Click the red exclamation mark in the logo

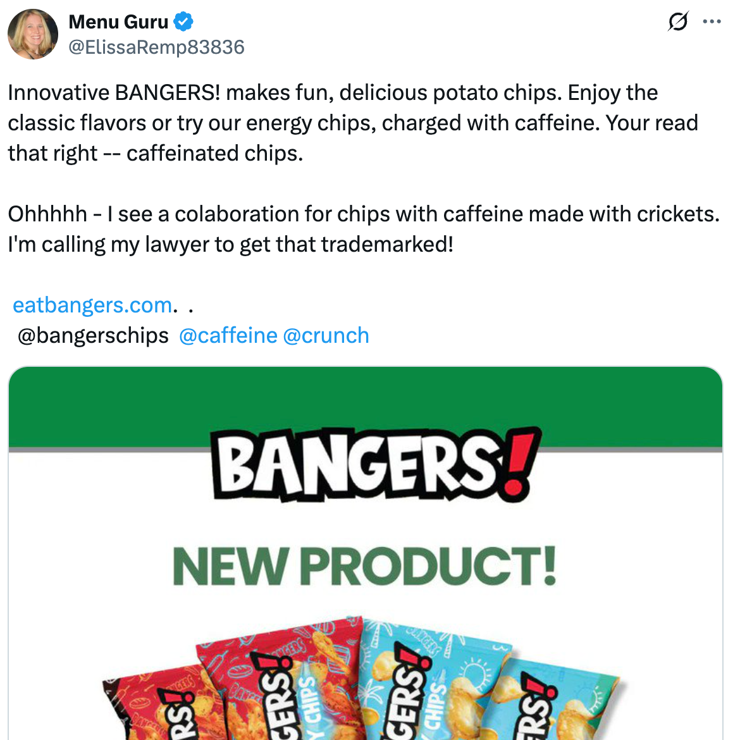518,464
